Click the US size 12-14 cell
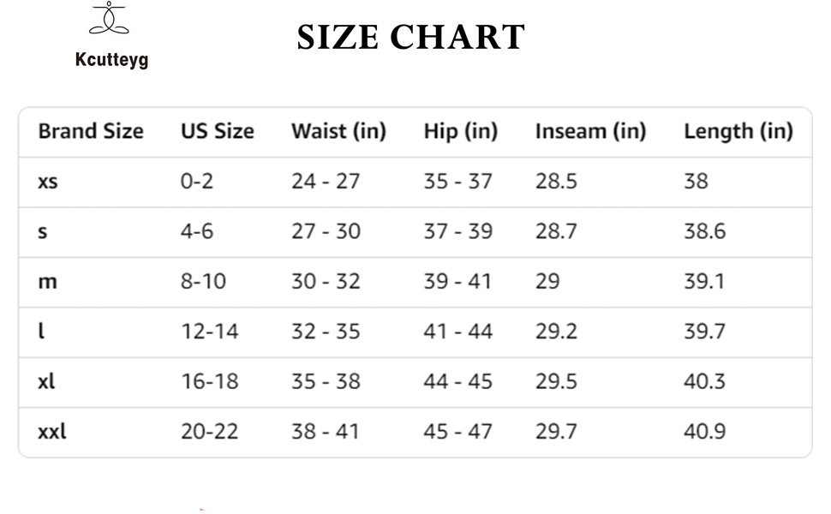 pos(209,332)
